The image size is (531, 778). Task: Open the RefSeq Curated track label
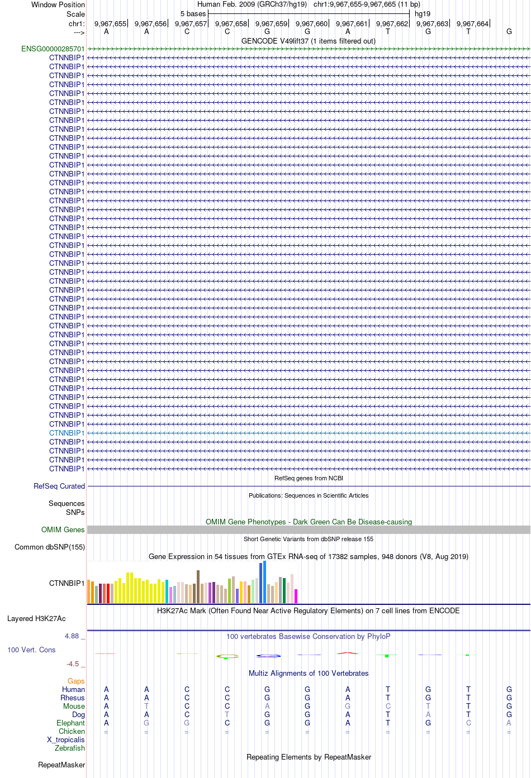tap(59, 486)
